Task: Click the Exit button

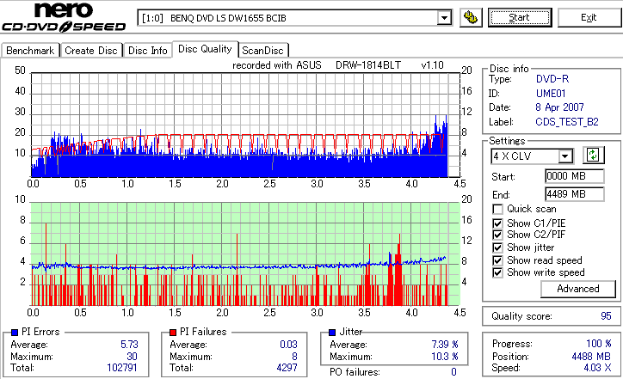Action: coord(589,18)
